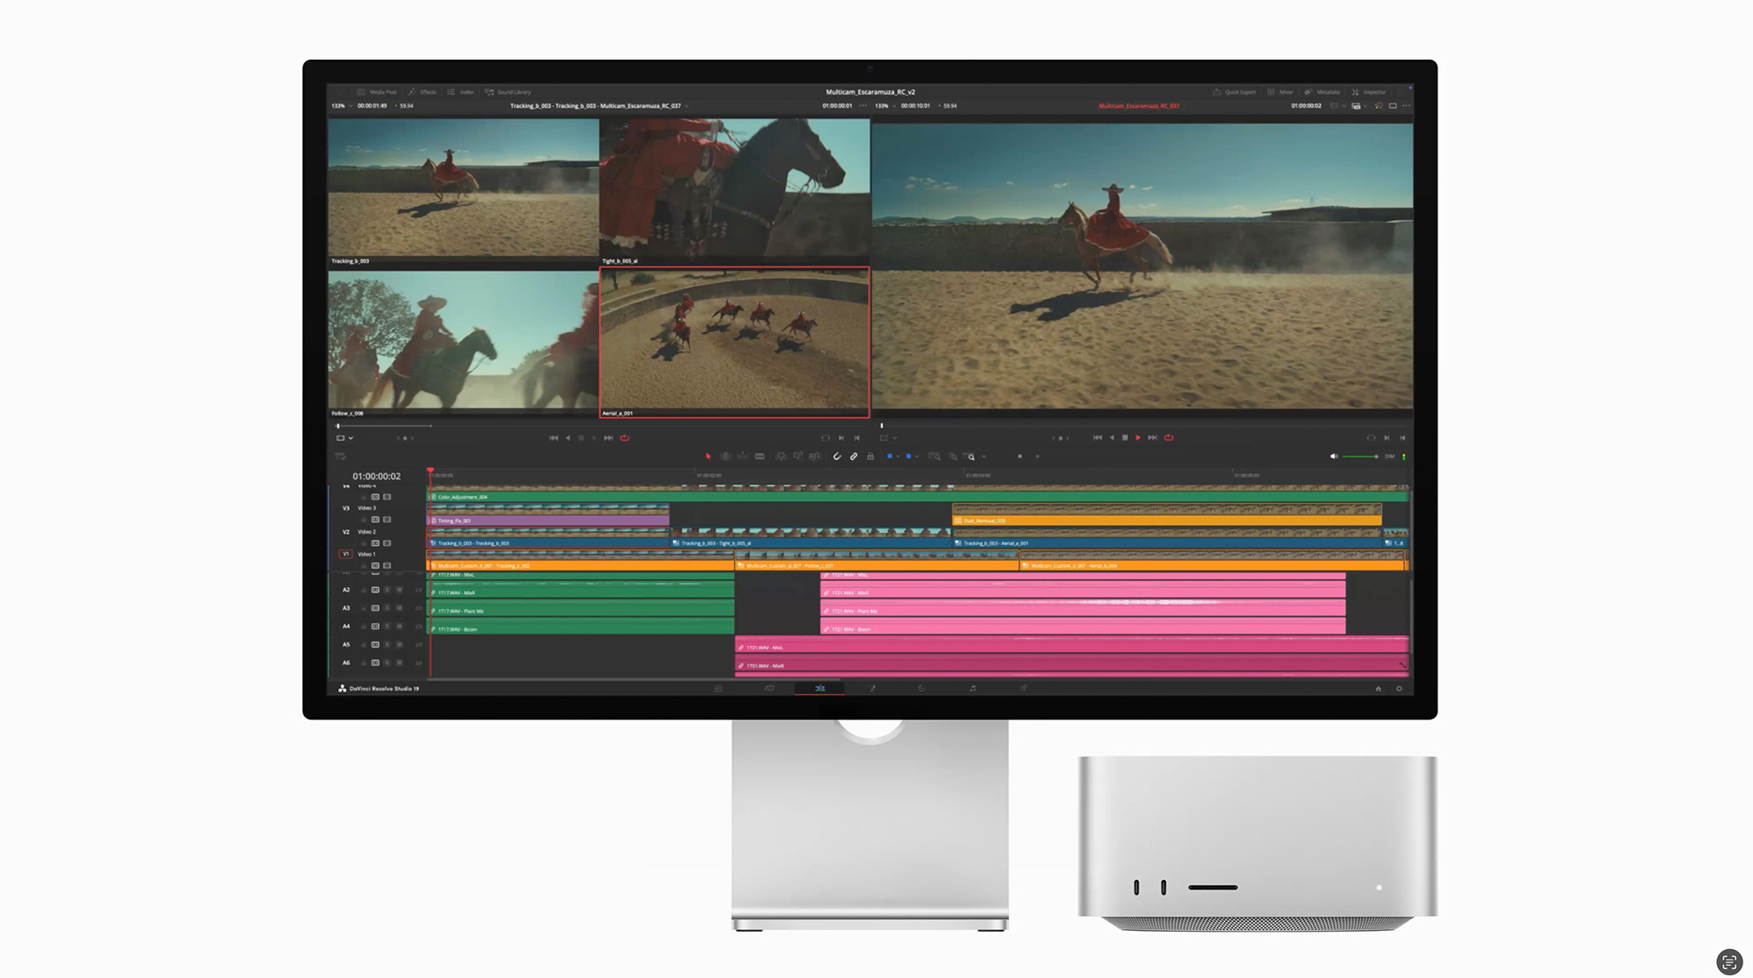The image size is (1753, 978).
Task: Click the timeline custom zoom icon
Action: tap(970, 457)
